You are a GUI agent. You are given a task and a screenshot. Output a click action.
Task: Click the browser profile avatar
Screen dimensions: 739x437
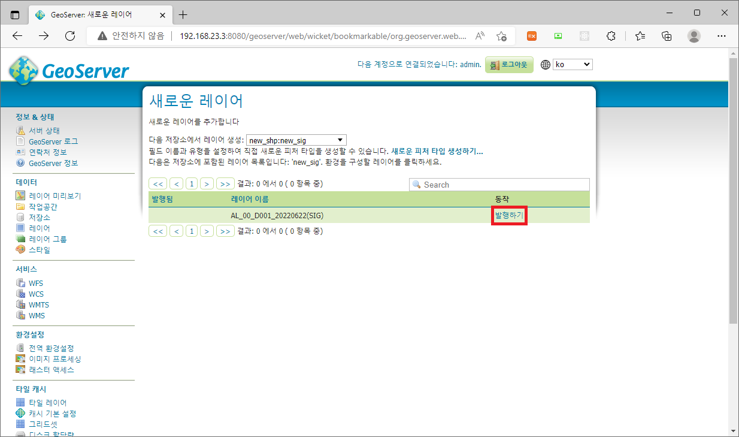coord(694,36)
